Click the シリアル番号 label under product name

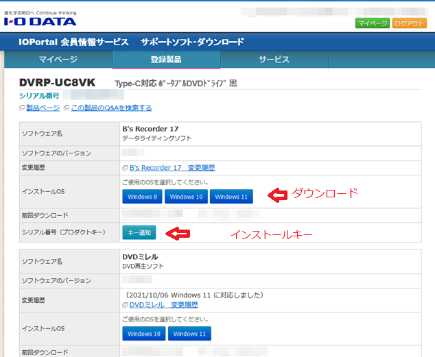(x=39, y=96)
